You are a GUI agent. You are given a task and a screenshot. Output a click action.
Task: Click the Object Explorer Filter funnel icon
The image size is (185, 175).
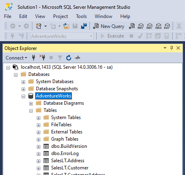[x=60, y=58]
